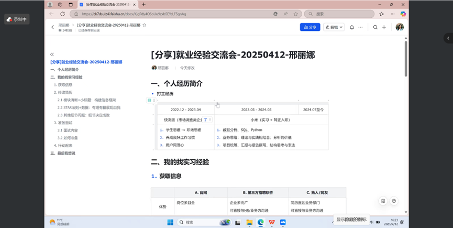Image resolution: width=453 pixels, height=228 pixels.
Task: Click column header B. 第三方招聘软件
Action: (258, 192)
